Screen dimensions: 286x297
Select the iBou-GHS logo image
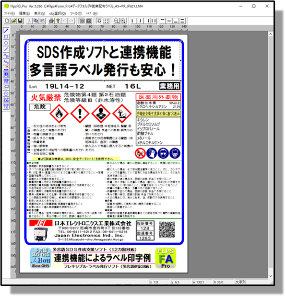(40, 258)
